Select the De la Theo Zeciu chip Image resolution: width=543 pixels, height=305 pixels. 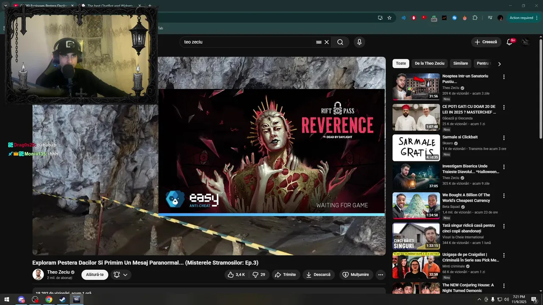(429, 64)
